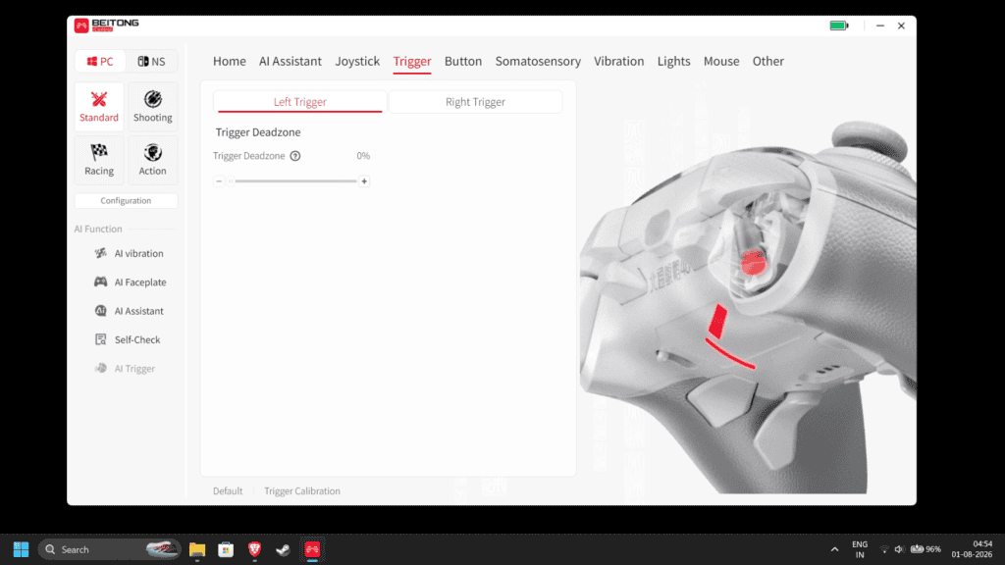Switch to PC platform mode

point(100,62)
